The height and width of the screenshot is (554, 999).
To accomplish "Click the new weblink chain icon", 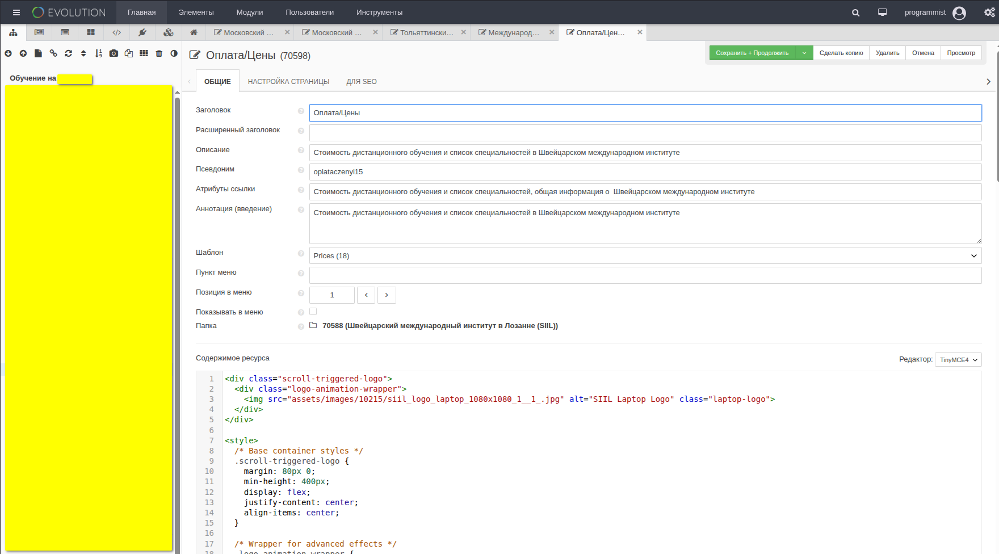I will click(53, 53).
